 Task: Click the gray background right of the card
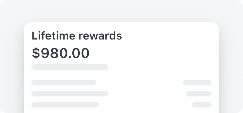pos(231,68)
